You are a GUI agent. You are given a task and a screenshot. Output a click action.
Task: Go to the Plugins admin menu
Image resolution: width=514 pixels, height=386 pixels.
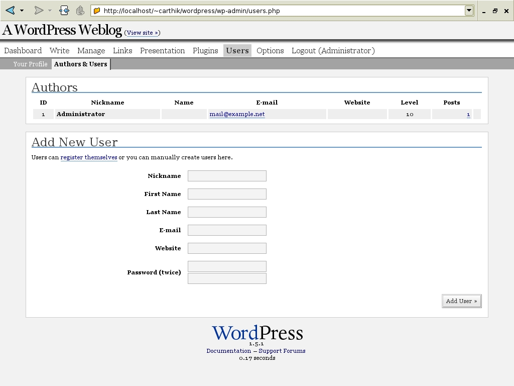(205, 50)
